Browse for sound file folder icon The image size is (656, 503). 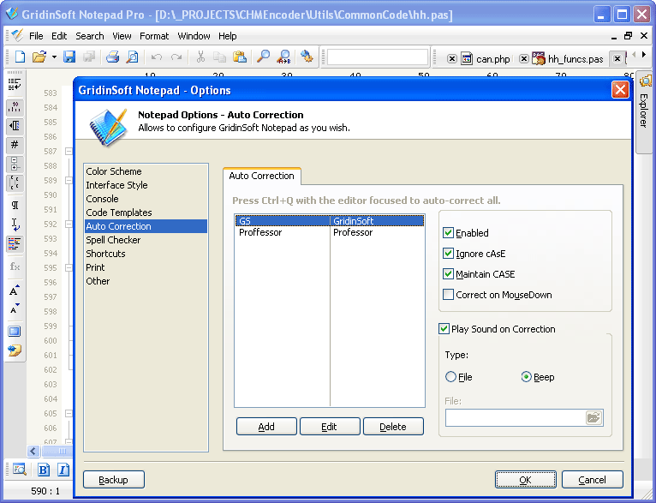593,417
